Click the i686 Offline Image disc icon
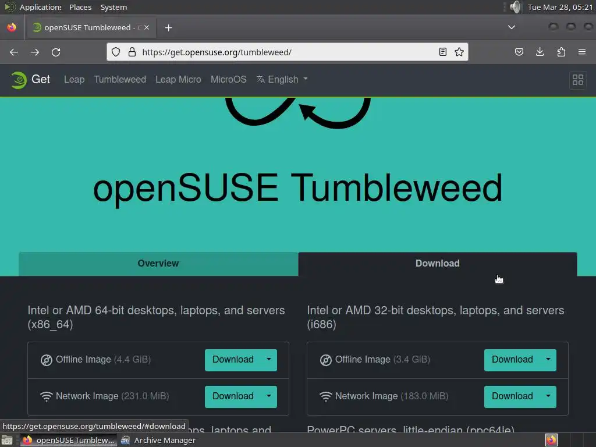Image resolution: width=596 pixels, height=447 pixels. coord(326,360)
